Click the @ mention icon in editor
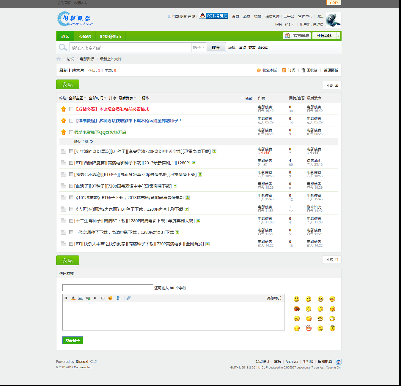The height and width of the screenshot is (386, 401). tap(118, 298)
